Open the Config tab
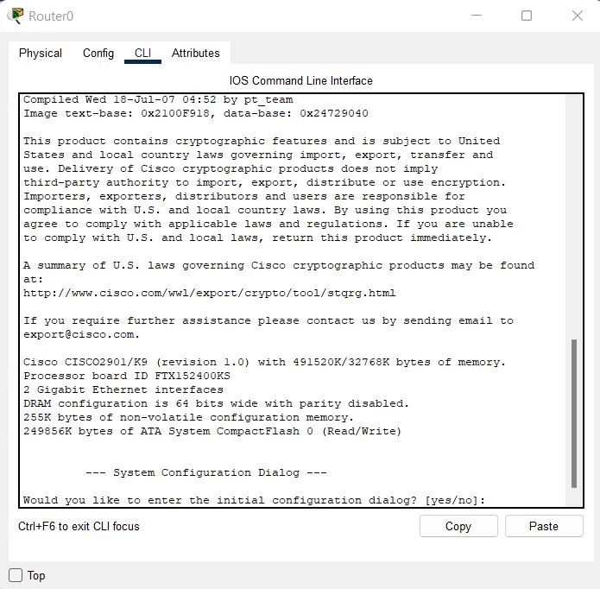 click(x=98, y=54)
